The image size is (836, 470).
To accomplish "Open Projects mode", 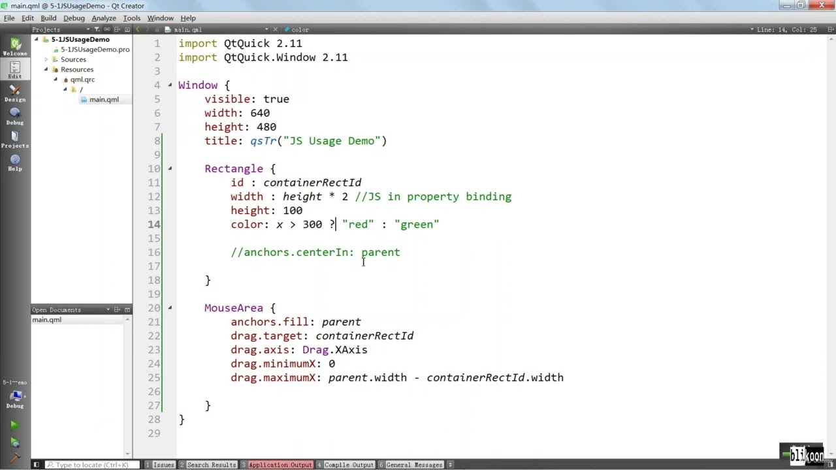I will [15, 139].
